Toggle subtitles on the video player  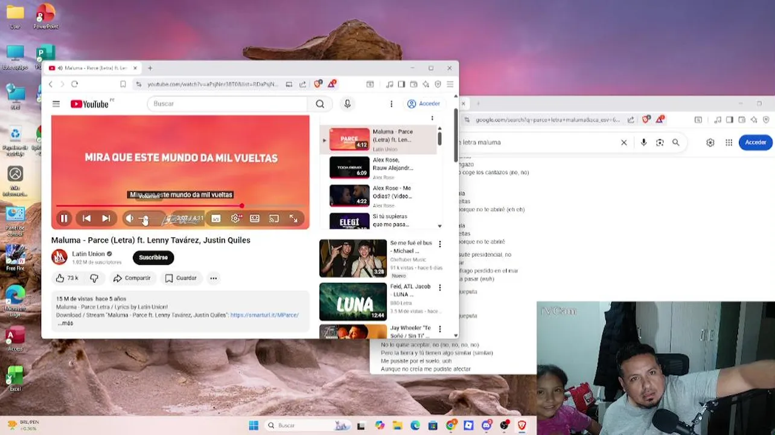tap(216, 219)
